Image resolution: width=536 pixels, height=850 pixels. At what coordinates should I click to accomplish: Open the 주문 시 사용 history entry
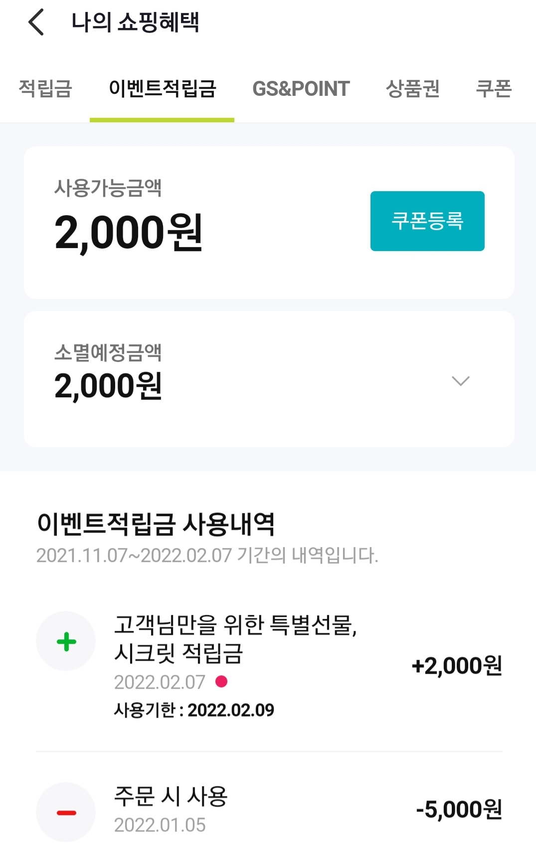171,796
